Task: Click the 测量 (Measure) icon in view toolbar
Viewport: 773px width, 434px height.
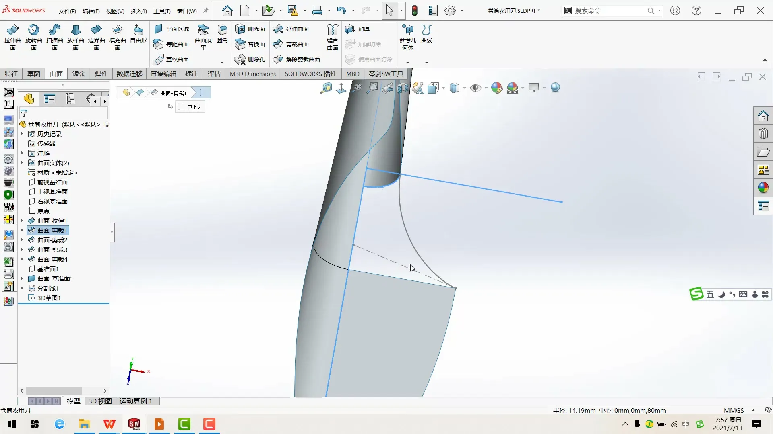Action: click(326, 88)
